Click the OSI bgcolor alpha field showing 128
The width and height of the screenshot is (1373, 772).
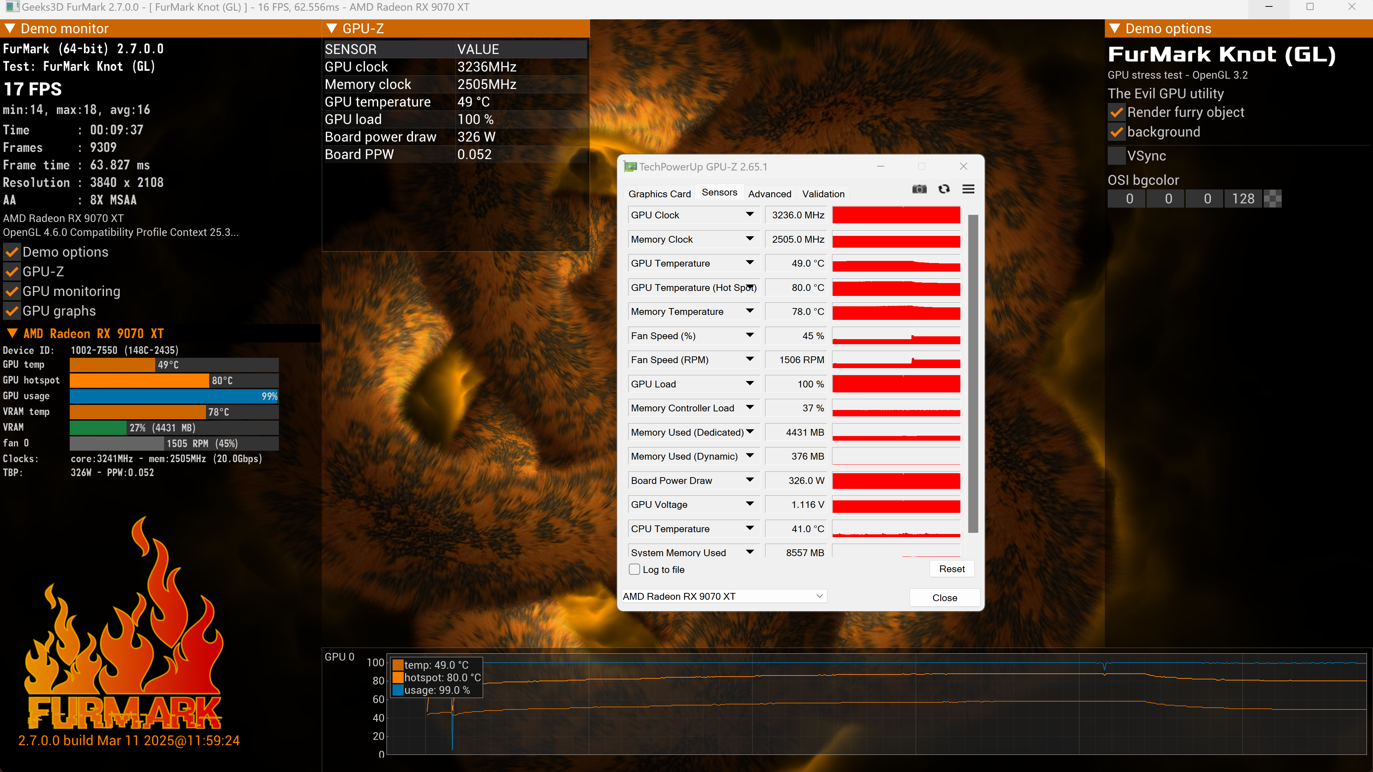(1243, 199)
